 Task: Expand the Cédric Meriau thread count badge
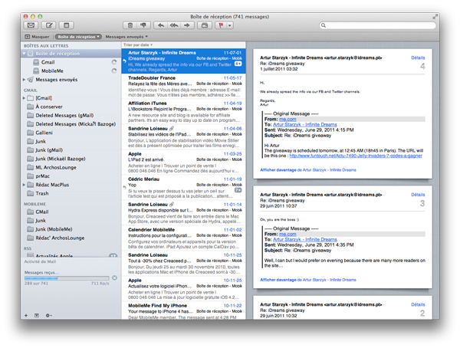tap(238, 190)
